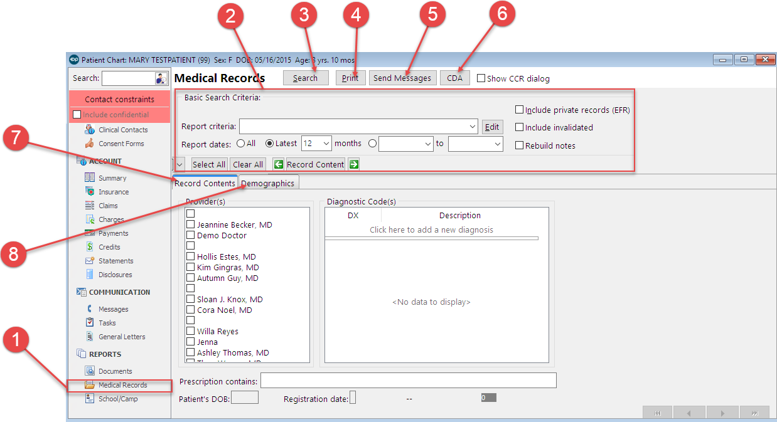Click the Contact constraints banner
Screen dimensions: 777x422
pos(119,99)
